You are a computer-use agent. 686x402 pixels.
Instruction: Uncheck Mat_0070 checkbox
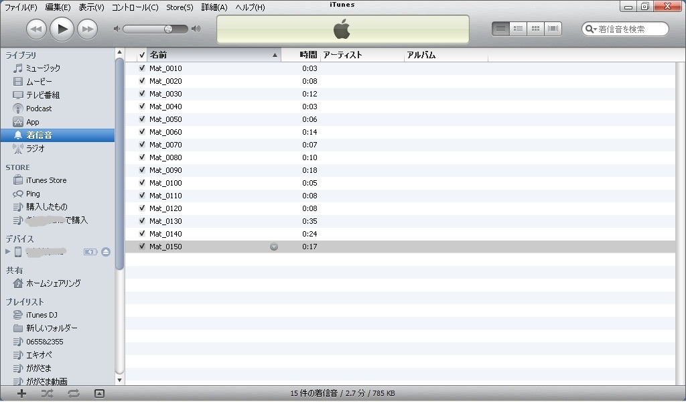point(142,144)
